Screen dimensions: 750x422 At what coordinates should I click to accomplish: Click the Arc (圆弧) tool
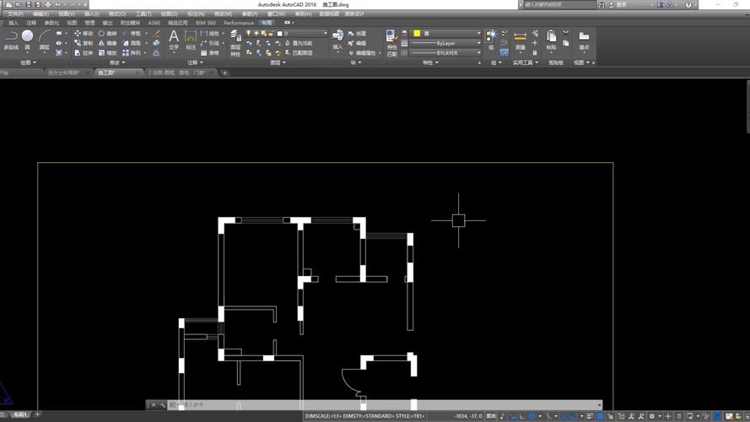pos(45,39)
